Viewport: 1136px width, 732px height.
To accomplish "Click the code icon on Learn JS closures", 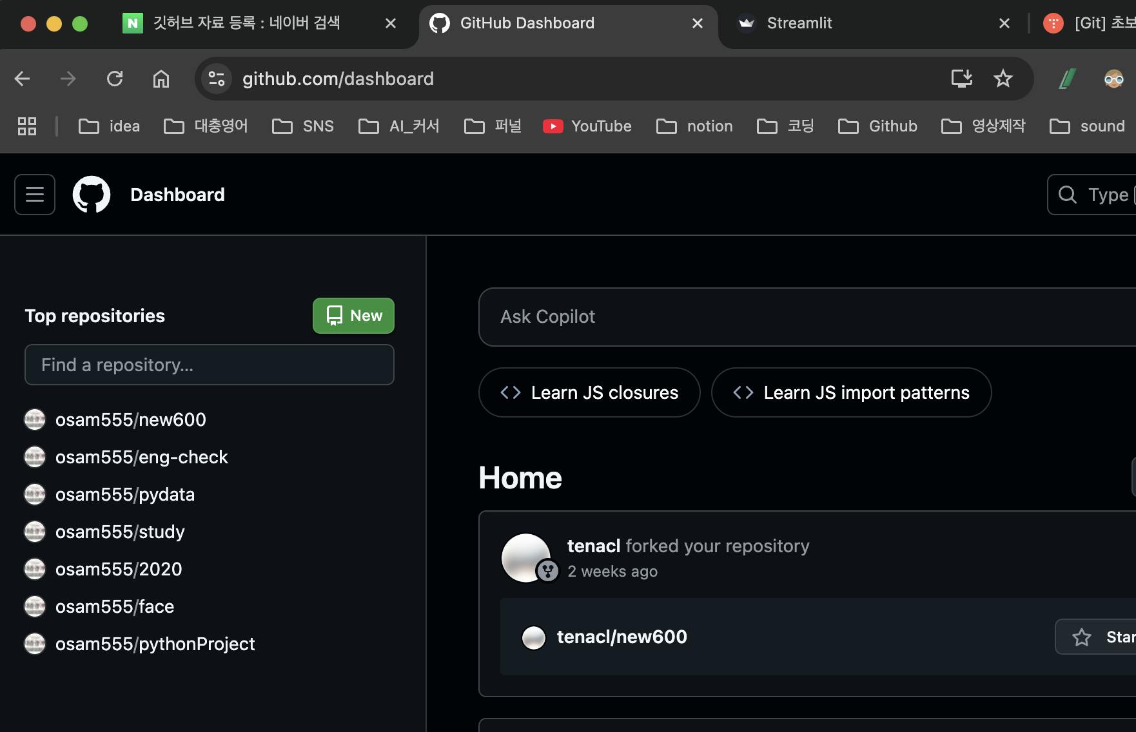I will pyautogui.click(x=511, y=392).
